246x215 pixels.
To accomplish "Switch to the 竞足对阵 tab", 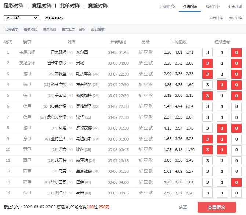I will 41,6.
